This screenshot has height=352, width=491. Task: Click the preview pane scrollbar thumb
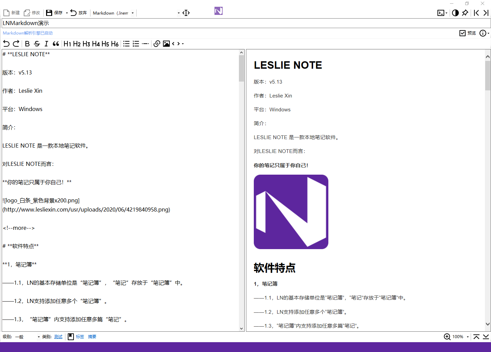tap(488, 75)
